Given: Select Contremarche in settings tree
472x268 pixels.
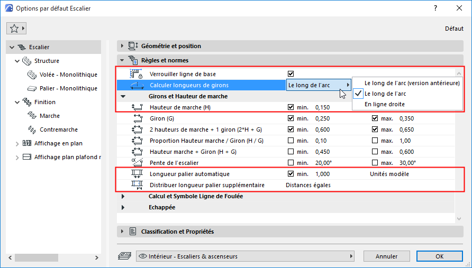Looking at the screenshot, I should (59, 130).
